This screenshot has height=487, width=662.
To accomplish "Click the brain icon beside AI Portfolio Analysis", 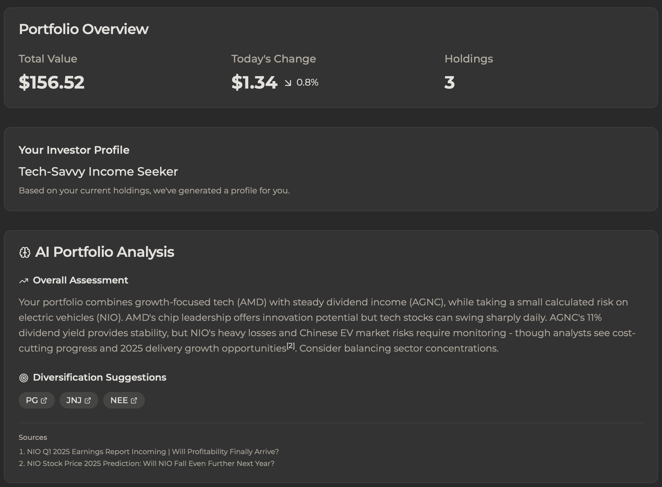I will pos(25,253).
